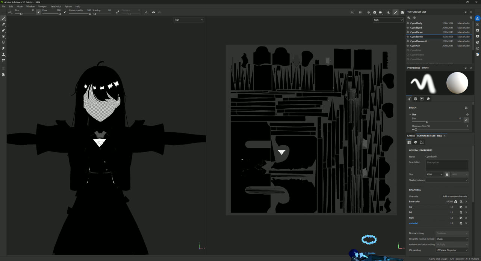Remove the material channel with its X
This screenshot has width=481, height=261.
[466, 223]
